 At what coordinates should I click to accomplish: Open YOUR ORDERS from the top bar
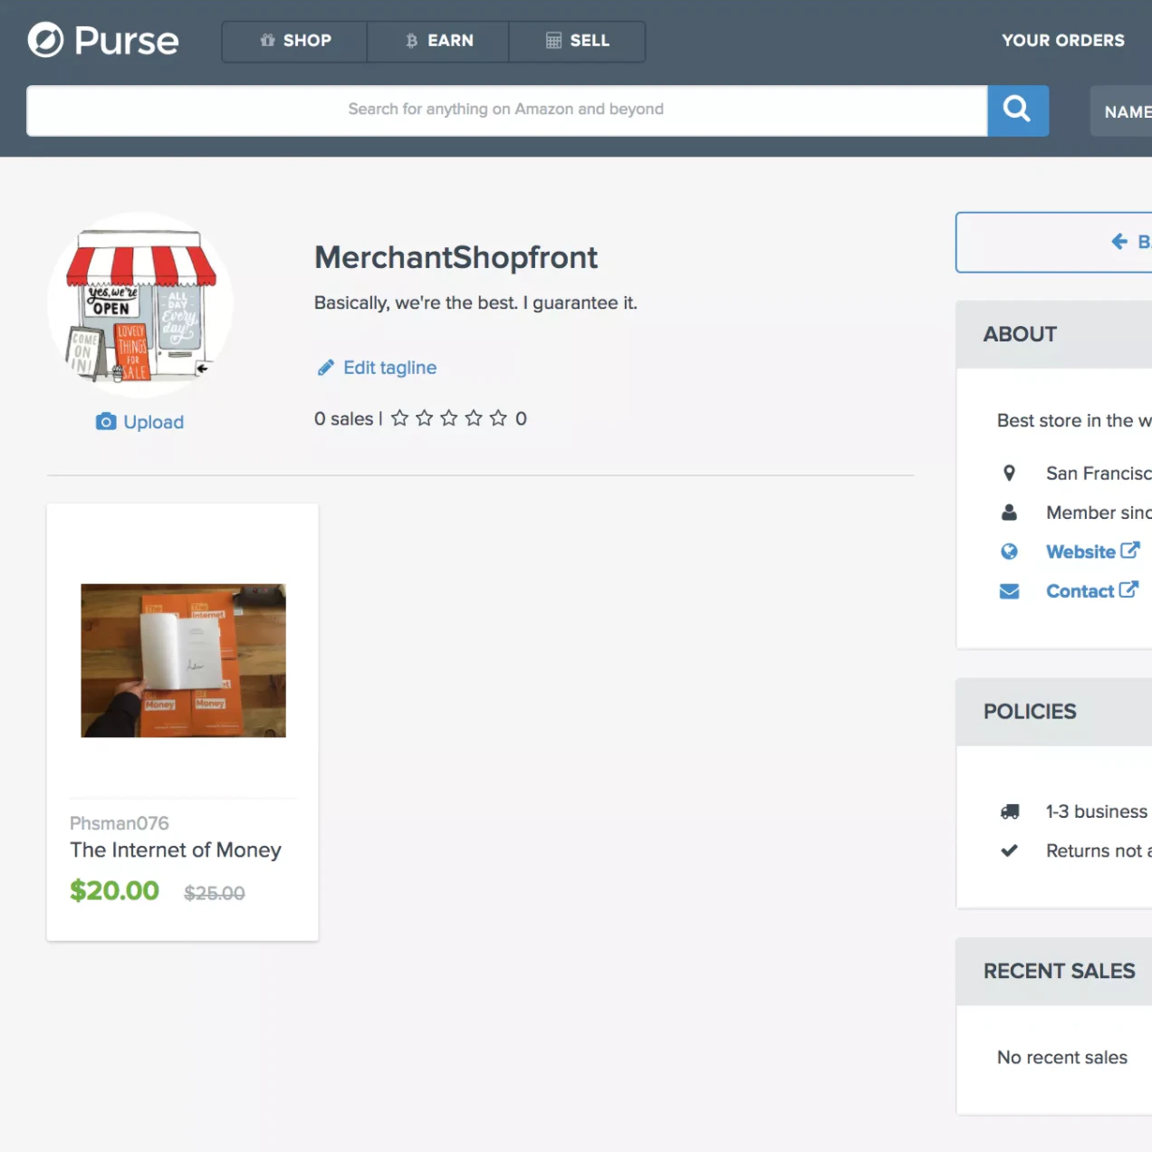click(1062, 40)
